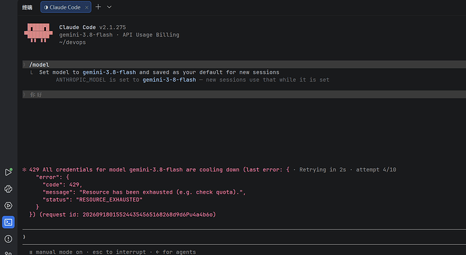
Task: Click the ANTHROPIC_MODEL is set to line
Action: (x=192, y=80)
